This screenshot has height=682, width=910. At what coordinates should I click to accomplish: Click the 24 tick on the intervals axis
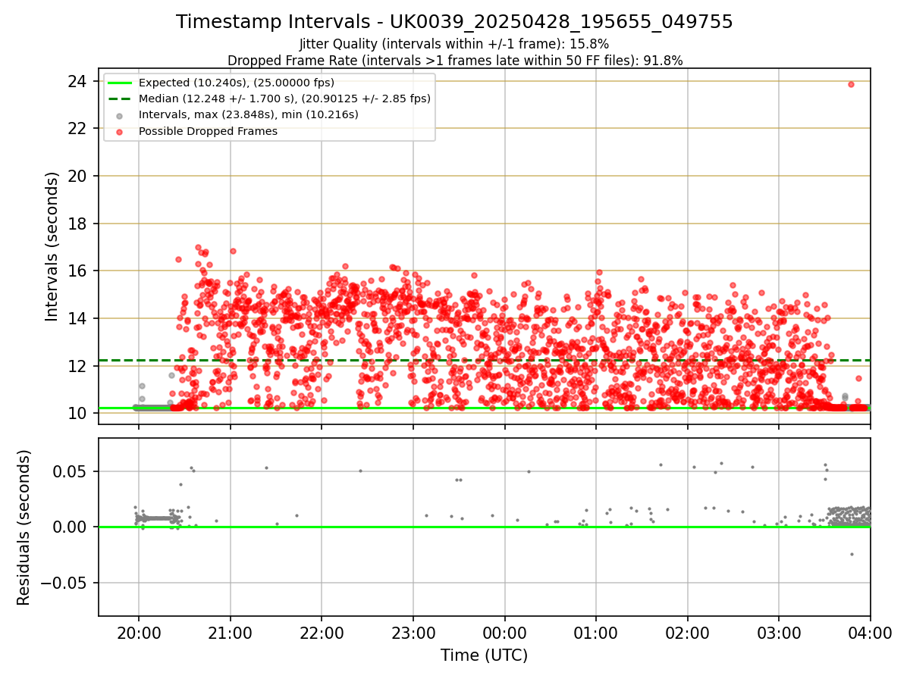pos(78,81)
